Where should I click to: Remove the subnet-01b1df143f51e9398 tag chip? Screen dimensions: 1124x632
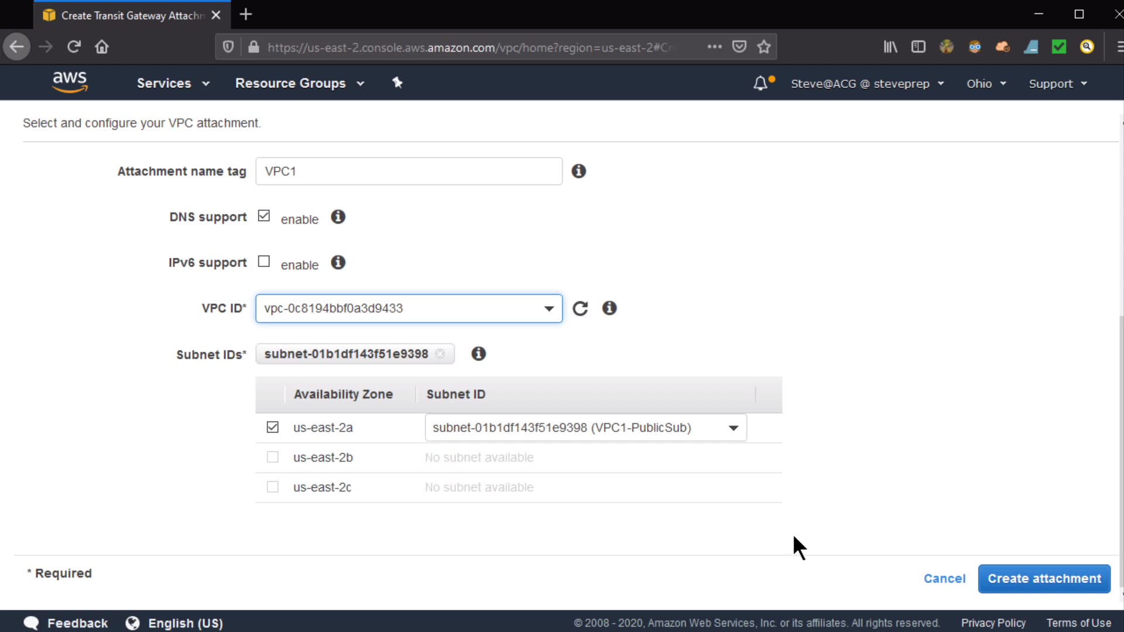pos(440,354)
